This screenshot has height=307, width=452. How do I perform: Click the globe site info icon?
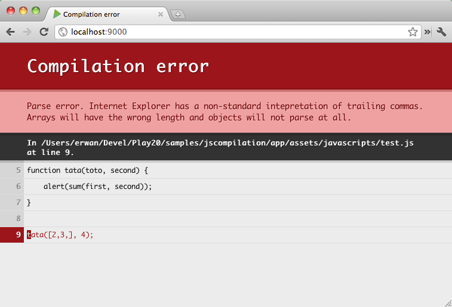coord(63,32)
